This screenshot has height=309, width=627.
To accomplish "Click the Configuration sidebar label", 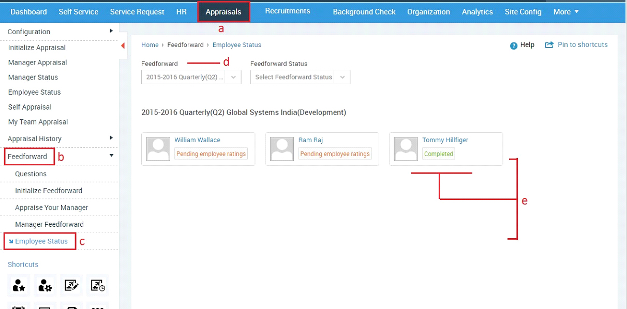I will pyautogui.click(x=29, y=32).
